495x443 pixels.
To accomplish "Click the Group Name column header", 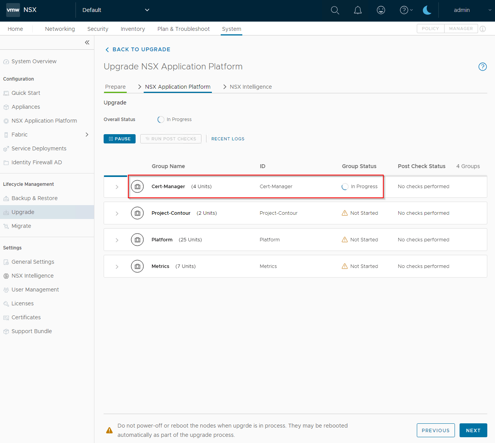I will pyautogui.click(x=168, y=166).
